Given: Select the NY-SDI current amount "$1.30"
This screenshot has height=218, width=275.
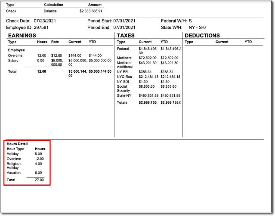Looking at the screenshot, I should [x=143, y=82].
